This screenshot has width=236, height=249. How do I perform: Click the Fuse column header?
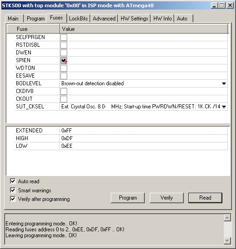coord(33,29)
